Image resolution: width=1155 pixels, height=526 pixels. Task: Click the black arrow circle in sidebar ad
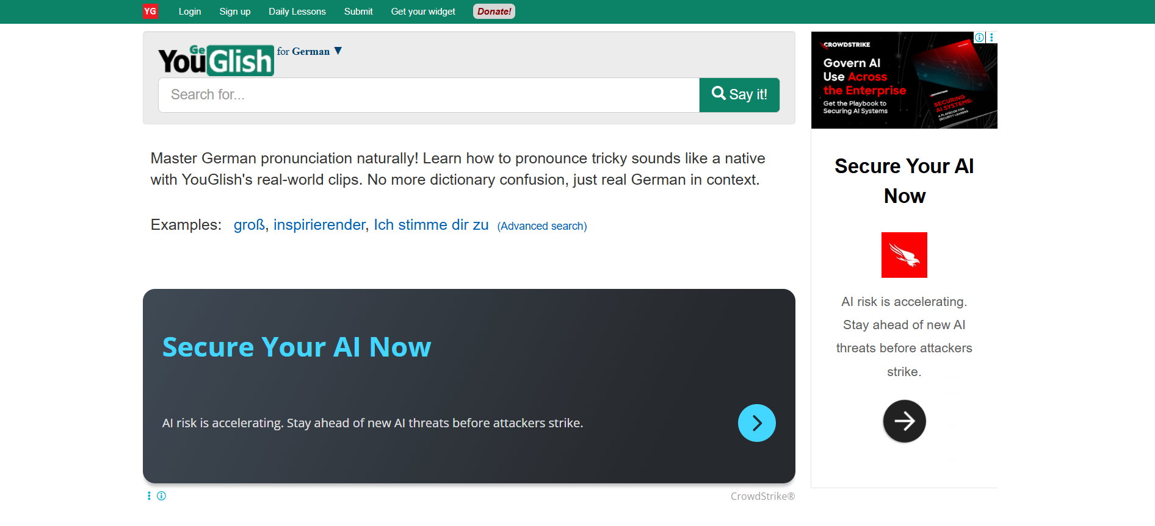[904, 421]
